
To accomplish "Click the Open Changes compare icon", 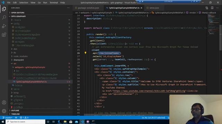I will [x=207, y=8].
